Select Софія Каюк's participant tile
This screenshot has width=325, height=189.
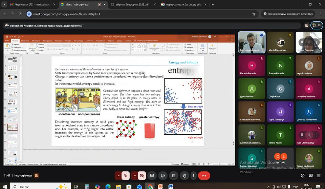pos(280,89)
